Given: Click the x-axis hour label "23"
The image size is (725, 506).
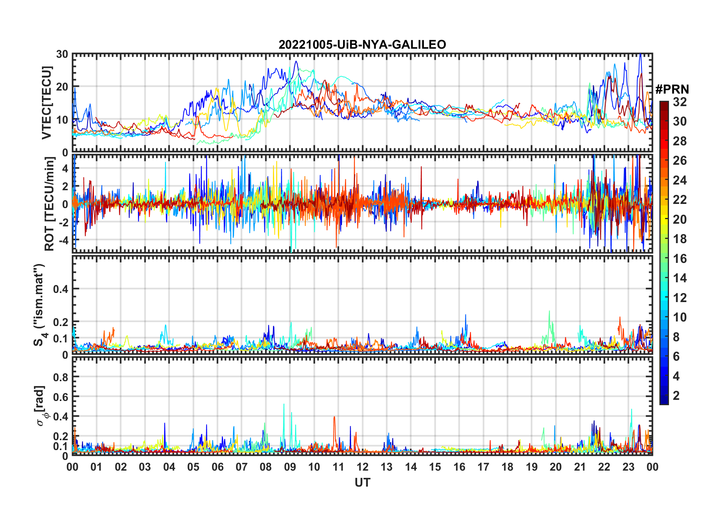Looking at the screenshot, I should click(x=628, y=467).
